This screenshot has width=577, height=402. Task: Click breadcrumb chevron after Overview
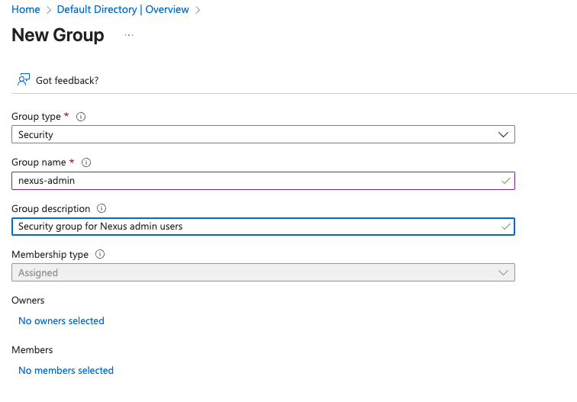pos(198,10)
